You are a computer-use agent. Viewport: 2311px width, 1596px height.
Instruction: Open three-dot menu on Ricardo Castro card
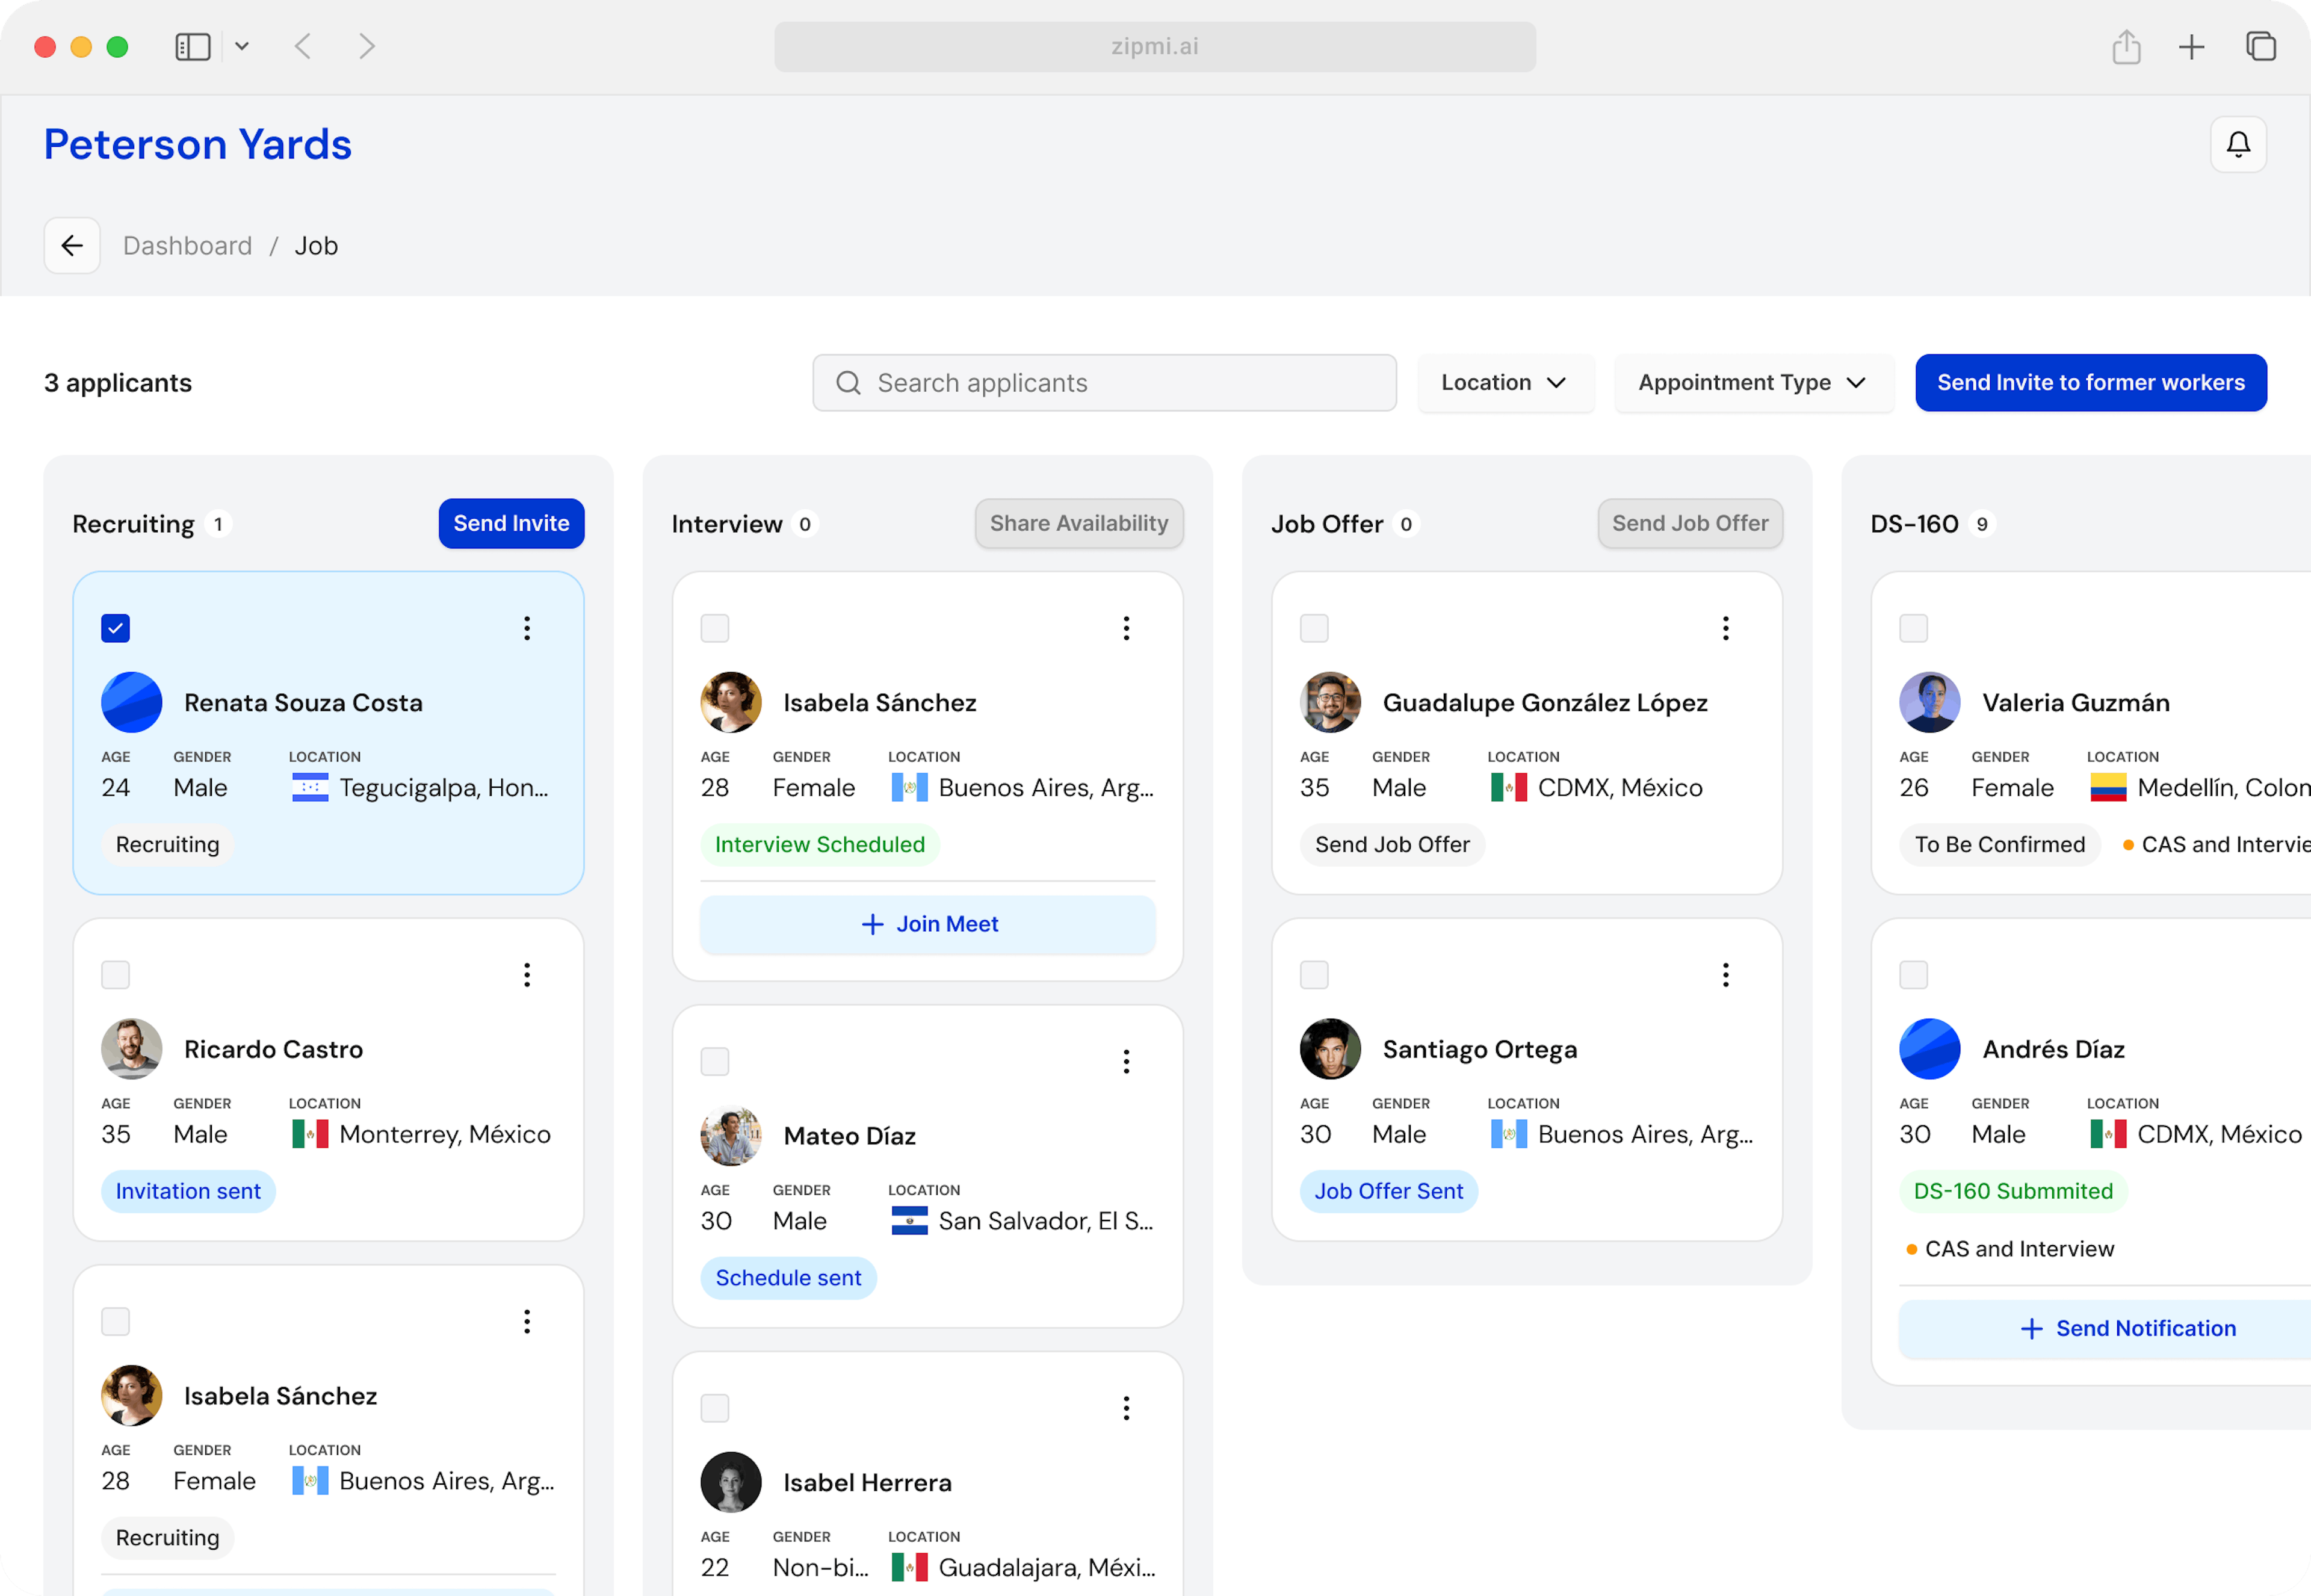pos(527,975)
